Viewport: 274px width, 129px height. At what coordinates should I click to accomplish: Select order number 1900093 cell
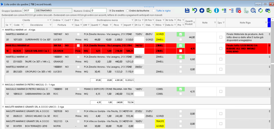coord(58,89)
